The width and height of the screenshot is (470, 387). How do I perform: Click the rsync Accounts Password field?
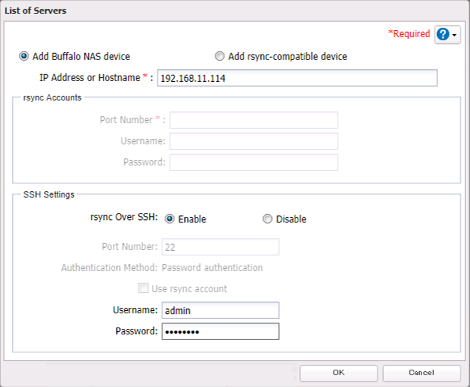point(254,162)
